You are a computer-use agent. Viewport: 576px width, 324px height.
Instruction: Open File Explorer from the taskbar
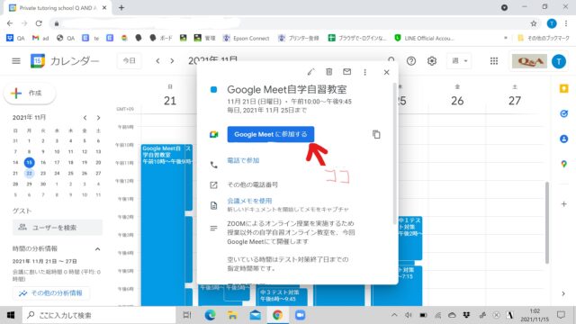(232, 315)
